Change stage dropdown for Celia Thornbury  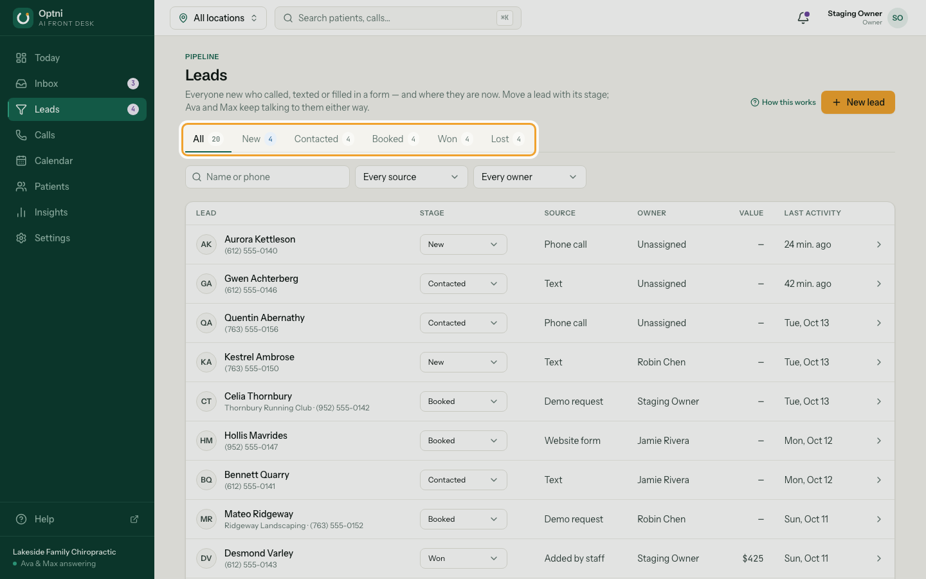[463, 401]
